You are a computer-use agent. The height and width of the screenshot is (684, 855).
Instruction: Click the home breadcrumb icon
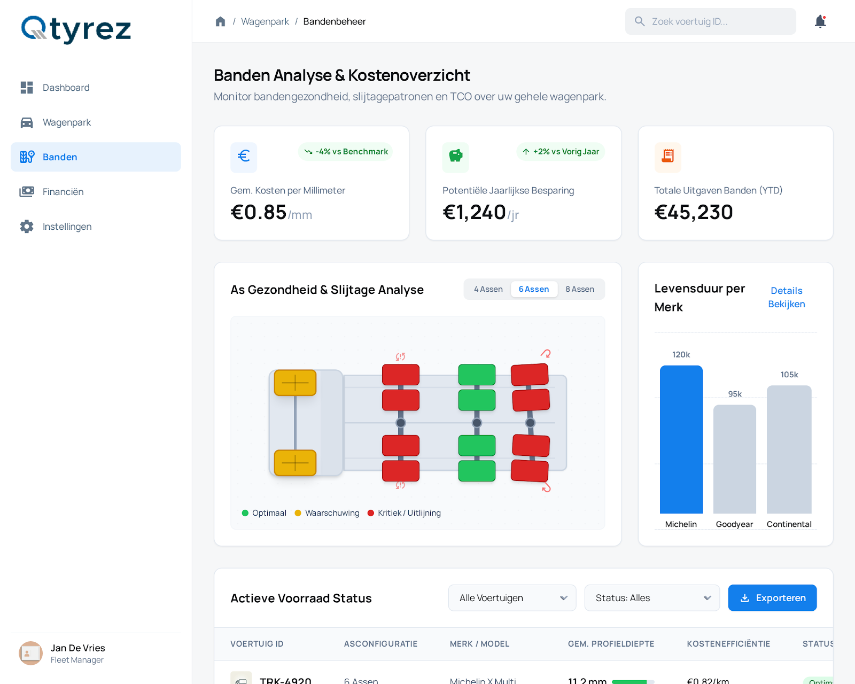pyautogui.click(x=220, y=21)
